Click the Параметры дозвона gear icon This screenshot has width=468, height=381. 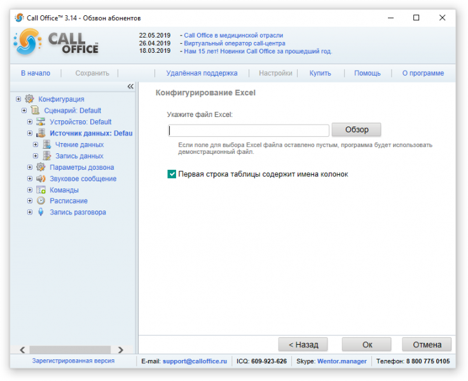point(41,167)
